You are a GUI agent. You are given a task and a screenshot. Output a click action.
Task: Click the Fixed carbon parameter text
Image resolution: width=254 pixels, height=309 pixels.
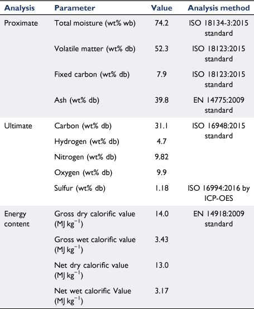92,75
